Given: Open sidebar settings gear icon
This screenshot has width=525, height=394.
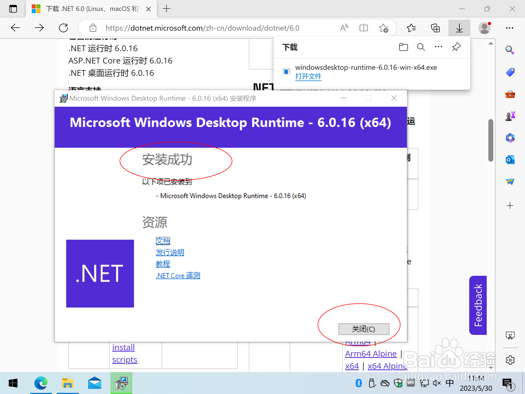Looking at the screenshot, I should point(510,360).
